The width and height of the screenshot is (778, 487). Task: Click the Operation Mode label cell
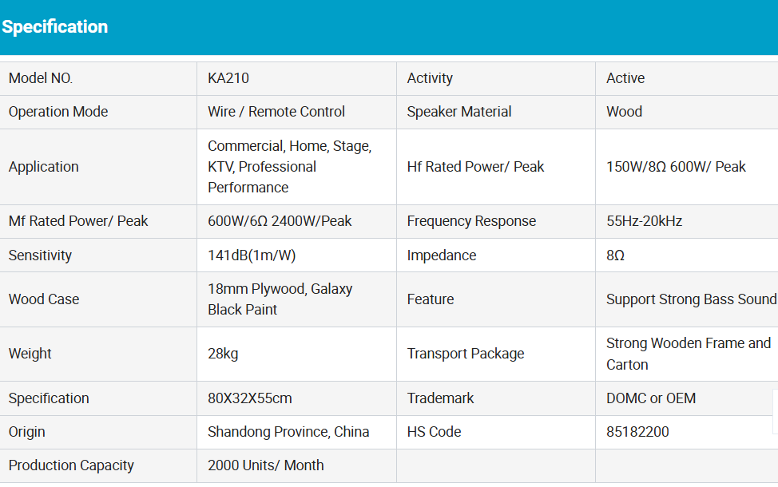point(58,112)
